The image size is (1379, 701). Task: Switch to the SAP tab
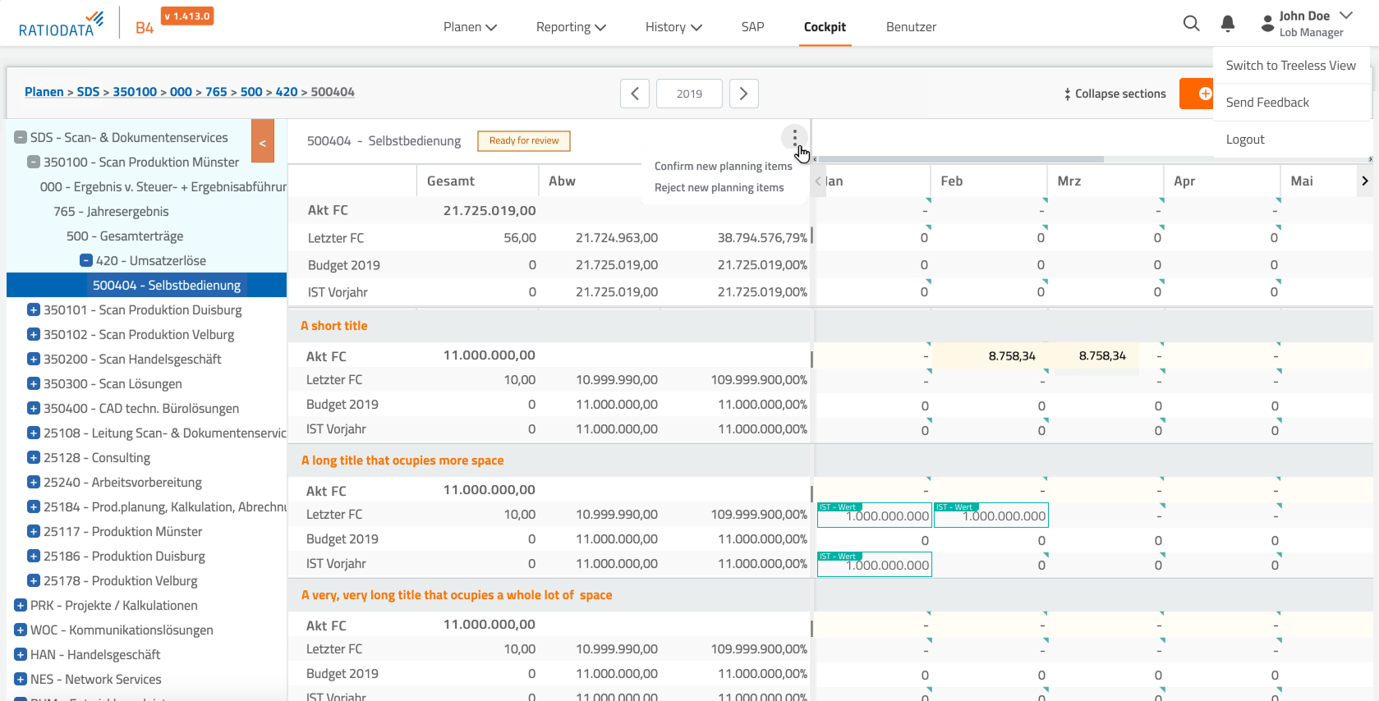coord(752,27)
